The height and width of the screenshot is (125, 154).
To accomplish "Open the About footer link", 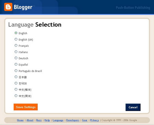I will [30, 120].
